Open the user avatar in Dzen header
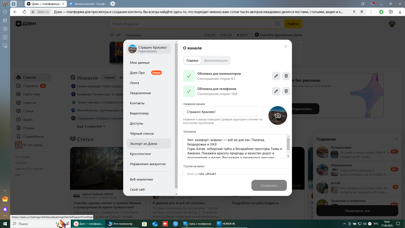Screen dimensions: 405x228 [392, 24]
